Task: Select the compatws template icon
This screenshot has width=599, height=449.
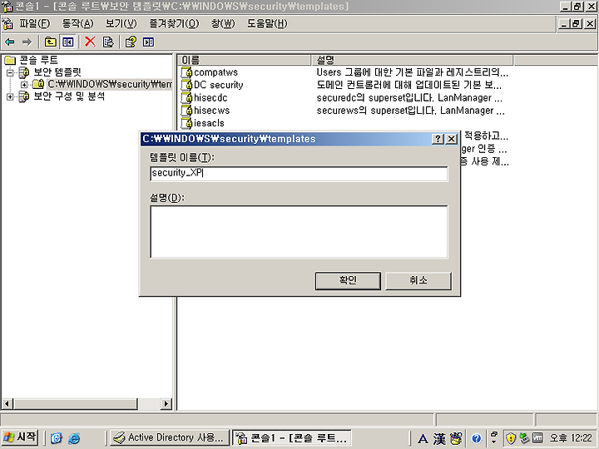Action: coord(186,72)
